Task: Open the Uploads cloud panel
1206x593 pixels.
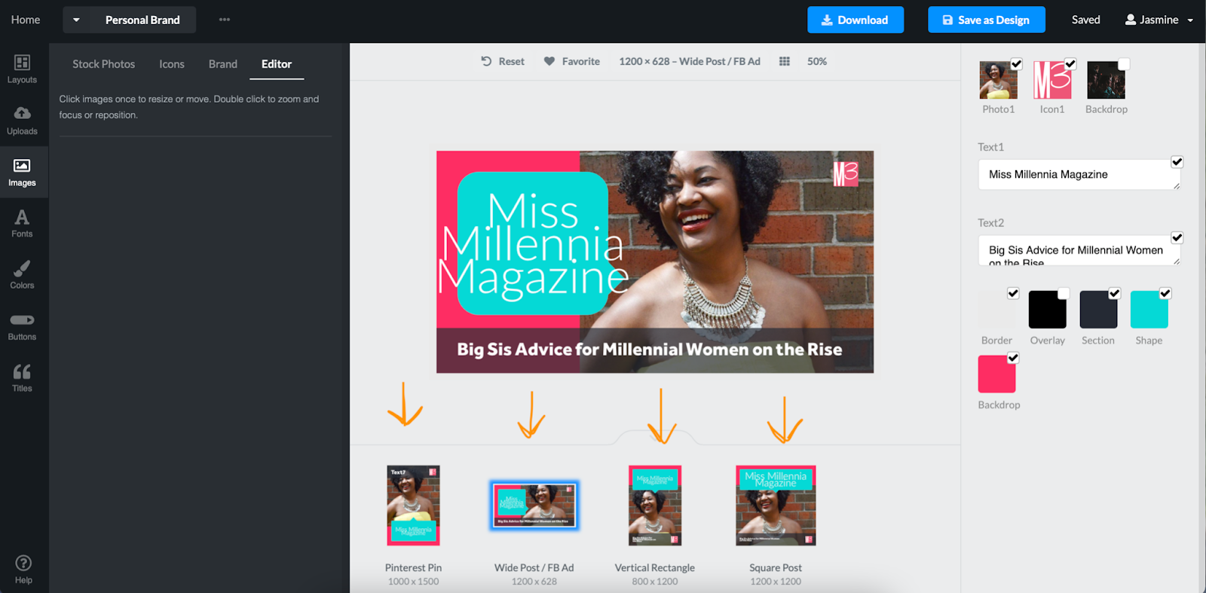Action: pos(22,121)
